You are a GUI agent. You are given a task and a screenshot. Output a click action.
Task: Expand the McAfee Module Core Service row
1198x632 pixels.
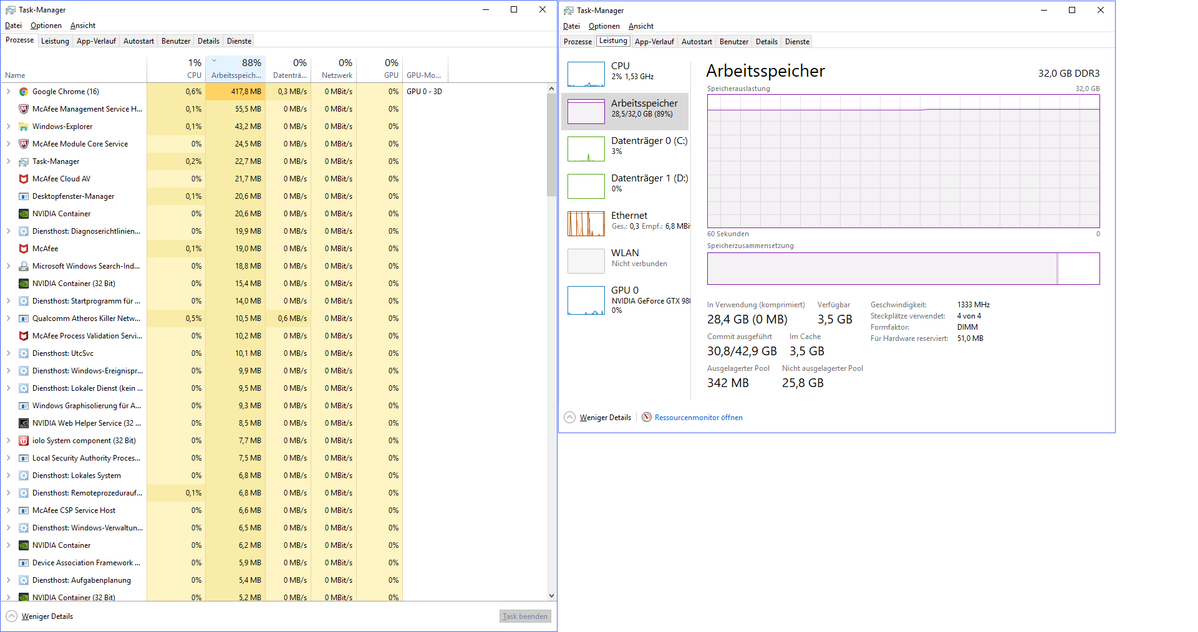(x=9, y=144)
